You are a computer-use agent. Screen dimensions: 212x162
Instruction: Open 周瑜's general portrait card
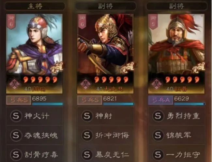[34, 54]
